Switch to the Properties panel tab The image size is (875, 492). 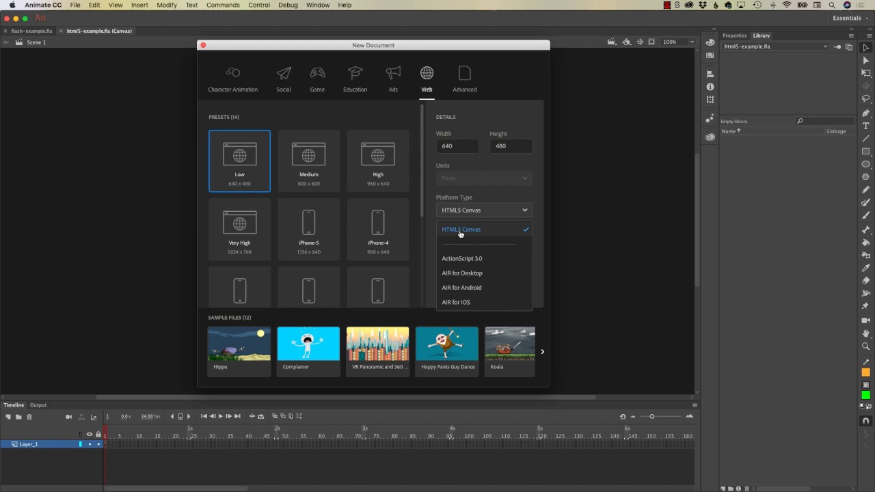(735, 36)
